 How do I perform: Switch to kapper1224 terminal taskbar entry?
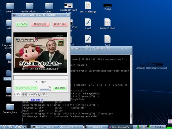click(44, 127)
